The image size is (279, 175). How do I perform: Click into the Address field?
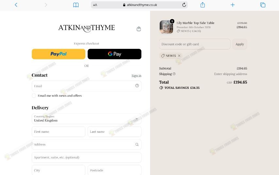pos(86,145)
